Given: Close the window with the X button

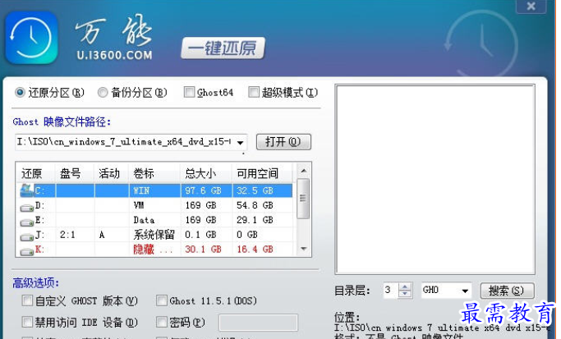Looking at the screenshot, I should coord(531,6).
